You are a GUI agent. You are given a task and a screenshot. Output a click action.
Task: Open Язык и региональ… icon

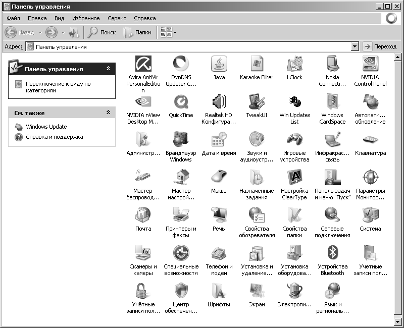[332, 291]
